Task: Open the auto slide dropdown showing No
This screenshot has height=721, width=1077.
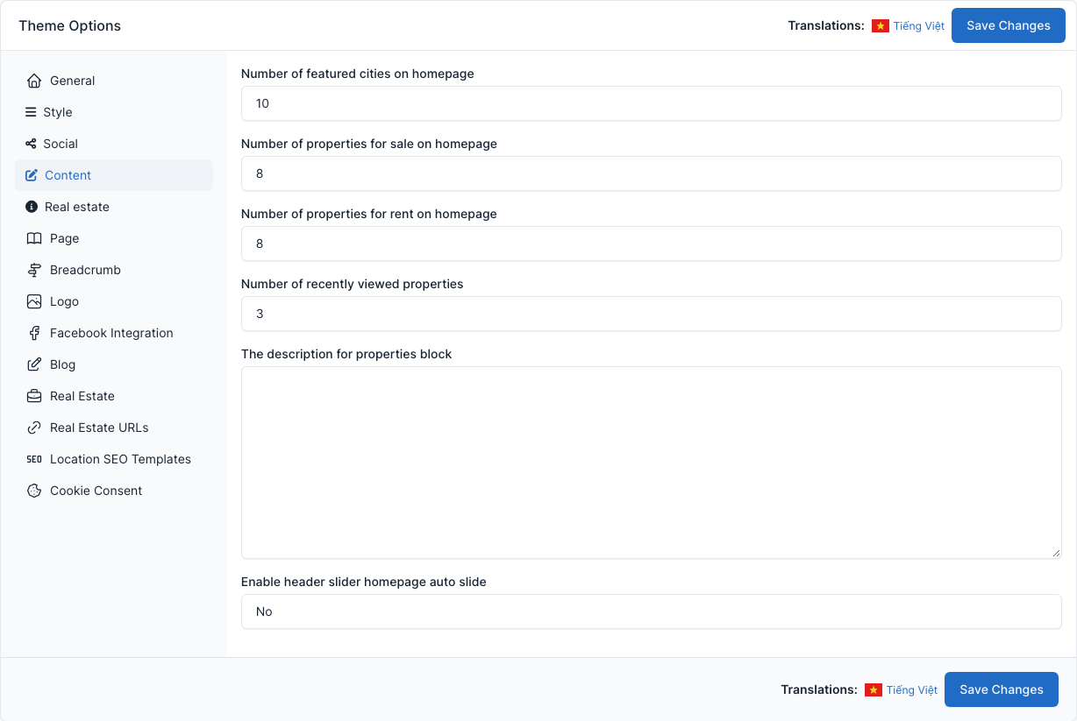Action: [x=652, y=611]
